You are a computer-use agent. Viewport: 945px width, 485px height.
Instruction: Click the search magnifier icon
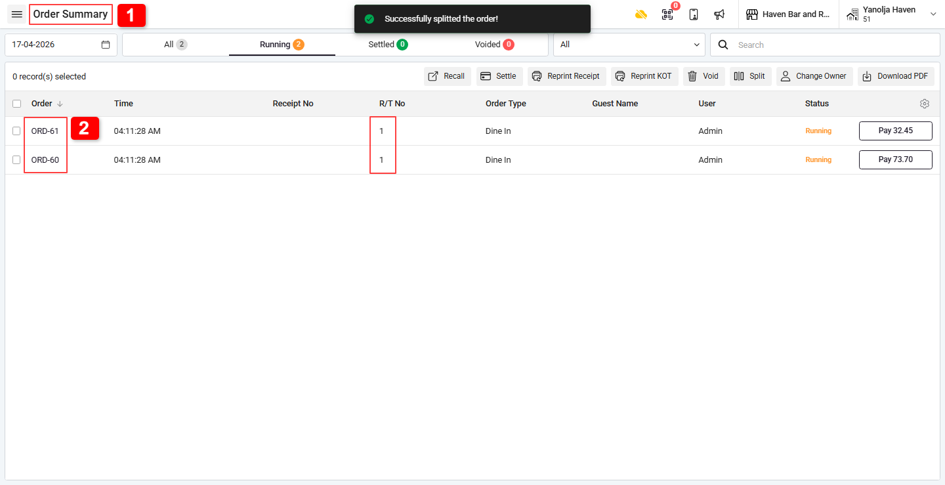coord(723,45)
